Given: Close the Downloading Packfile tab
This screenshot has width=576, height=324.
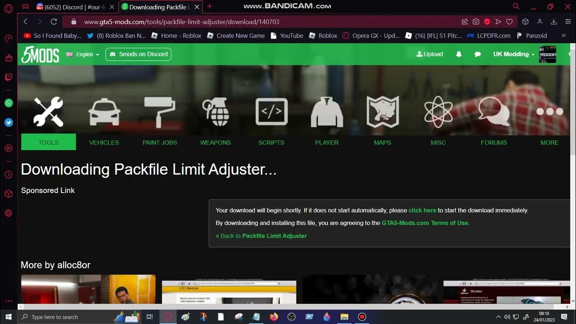Looking at the screenshot, I should 197,7.
